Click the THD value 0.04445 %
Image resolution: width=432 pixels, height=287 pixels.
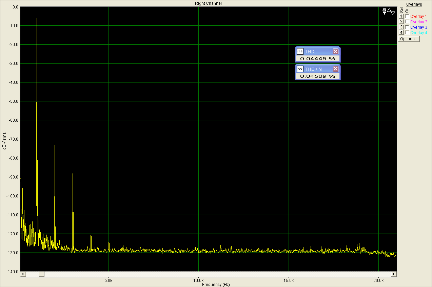point(318,58)
